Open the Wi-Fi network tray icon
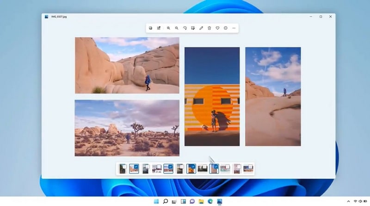 point(355,201)
